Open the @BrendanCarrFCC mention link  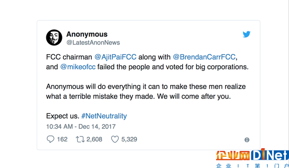(204, 57)
